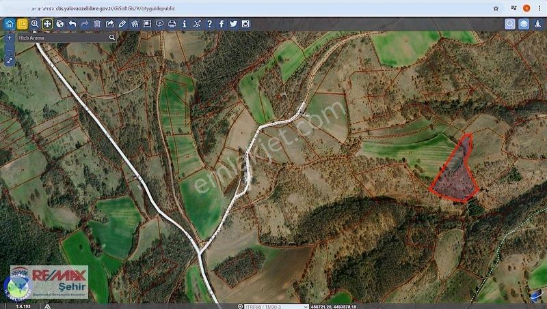Open the browser three-dot menu
Viewport: 547px width, 309px height.
539,8
